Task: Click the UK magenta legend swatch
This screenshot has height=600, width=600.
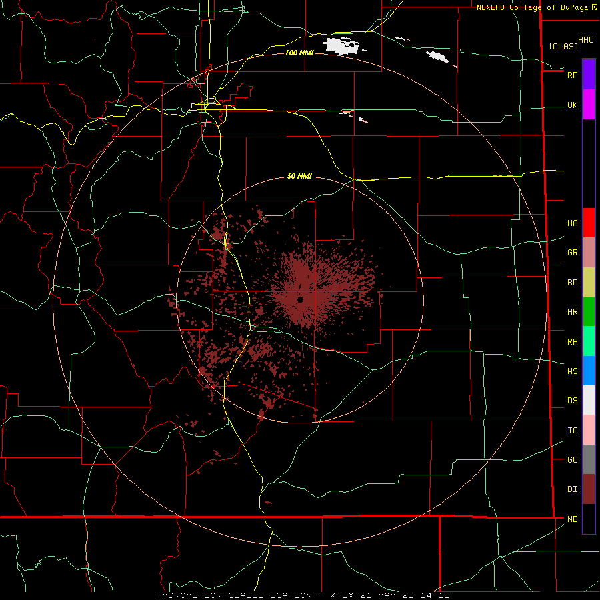Action: (x=589, y=105)
